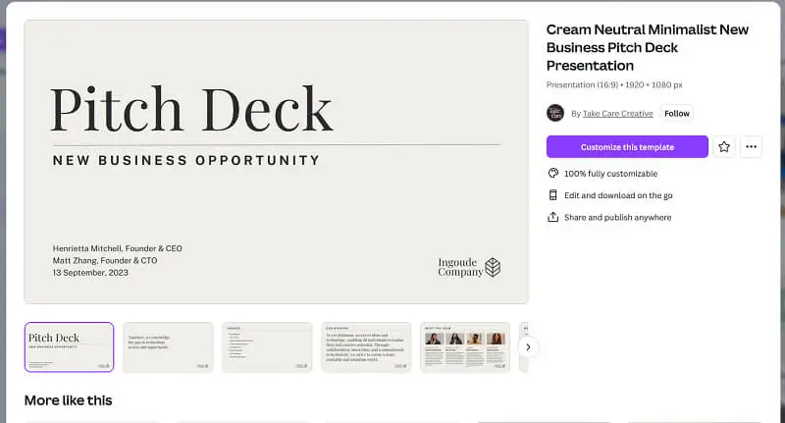Customize this template

(627, 146)
